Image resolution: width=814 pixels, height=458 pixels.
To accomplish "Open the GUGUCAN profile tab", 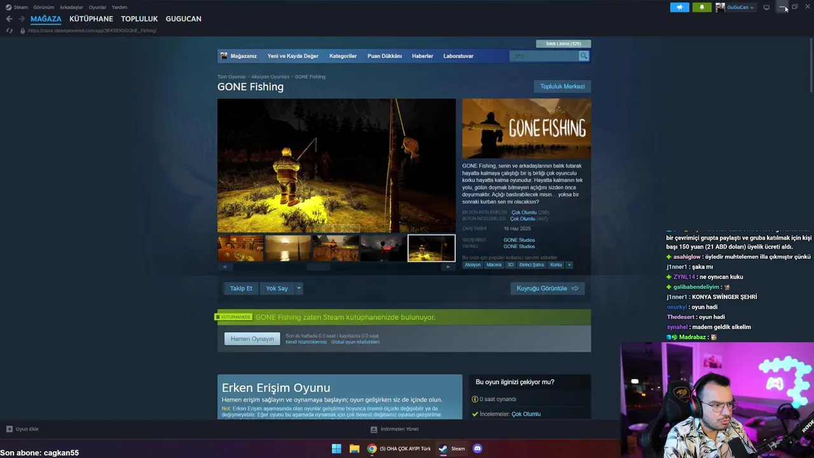I will click(183, 18).
